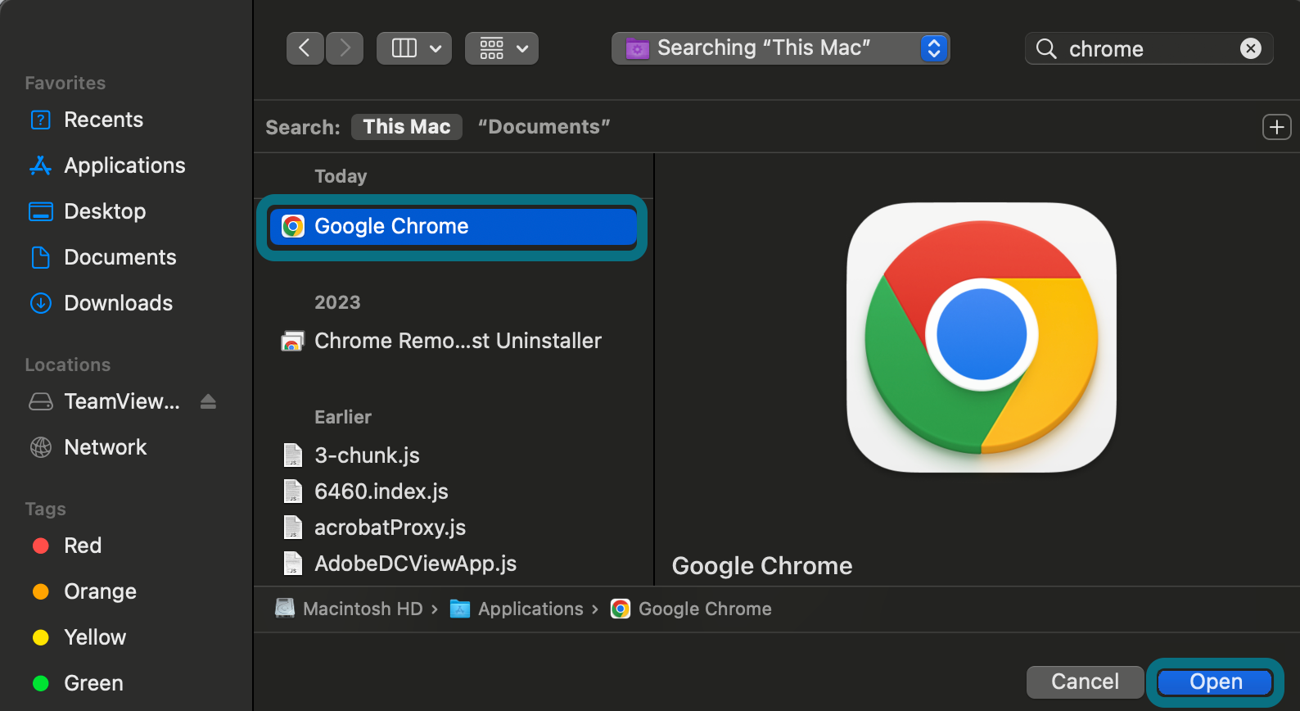Image resolution: width=1300 pixels, height=711 pixels.
Task: Click the Open button
Action: click(1216, 682)
